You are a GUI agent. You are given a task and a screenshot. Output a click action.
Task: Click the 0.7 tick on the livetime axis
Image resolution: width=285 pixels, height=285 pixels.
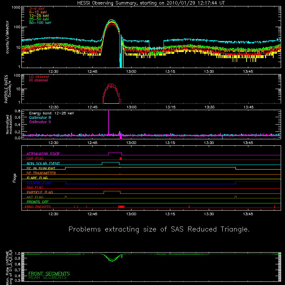(17, 270)
